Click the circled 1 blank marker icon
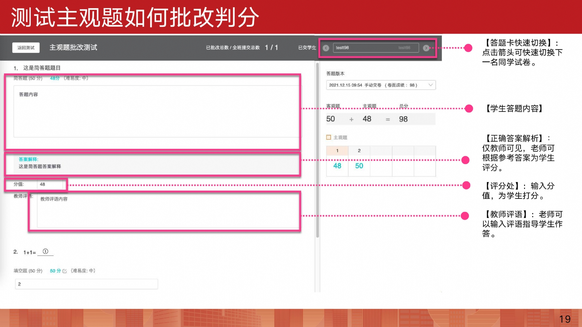Screen dimensions: 582x327 point(45,252)
